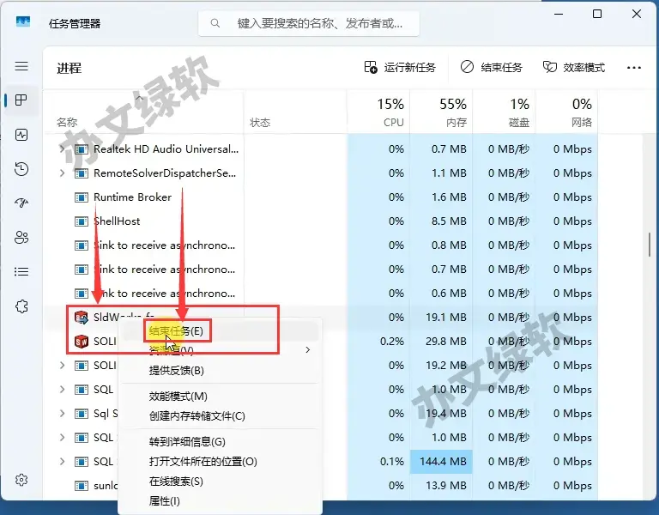The image size is (659, 515).
Task: Expand the Sql S process row
Action: (62, 413)
